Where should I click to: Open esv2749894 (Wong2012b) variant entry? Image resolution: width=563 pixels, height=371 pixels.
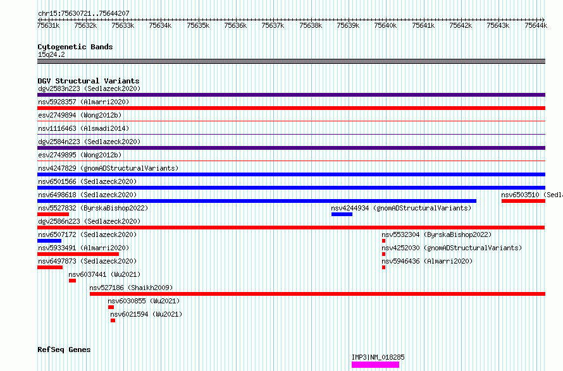pyautogui.click(x=80, y=115)
